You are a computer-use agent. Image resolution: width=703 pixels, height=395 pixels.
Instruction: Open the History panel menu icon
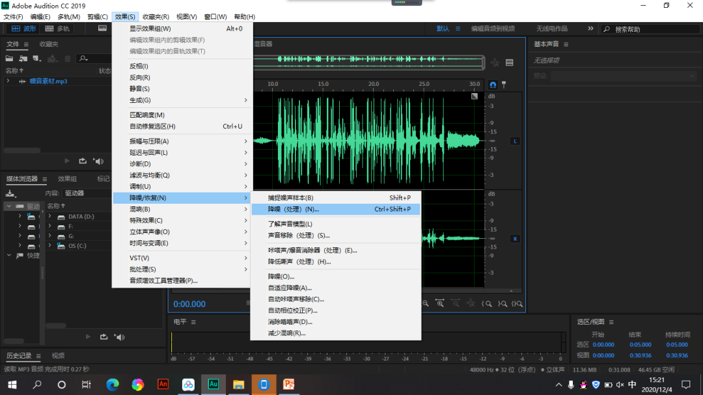click(x=38, y=356)
